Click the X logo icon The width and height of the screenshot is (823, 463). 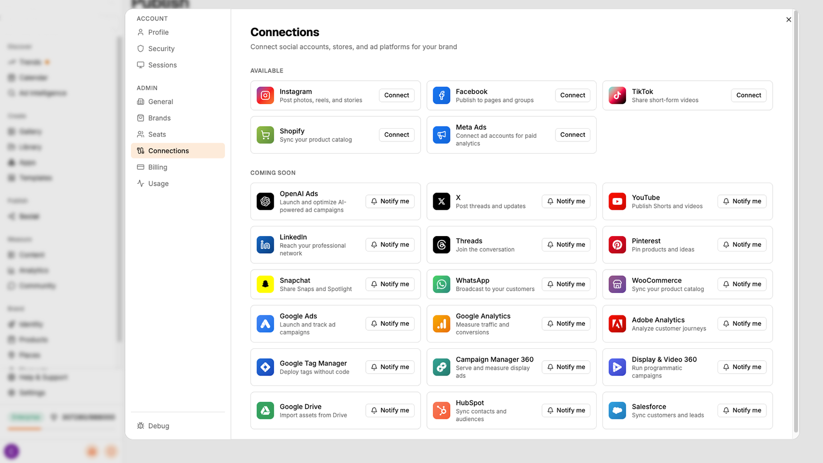[441, 201]
